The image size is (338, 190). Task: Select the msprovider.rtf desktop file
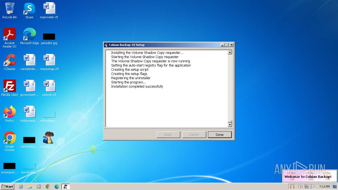[x=49, y=11]
